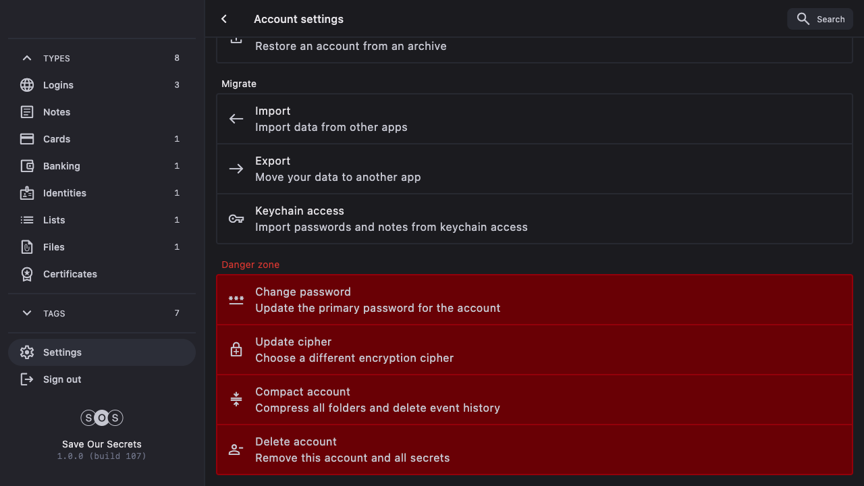Click the back arrow in Account settings
The image size is (864, 486).
(224, 19)
